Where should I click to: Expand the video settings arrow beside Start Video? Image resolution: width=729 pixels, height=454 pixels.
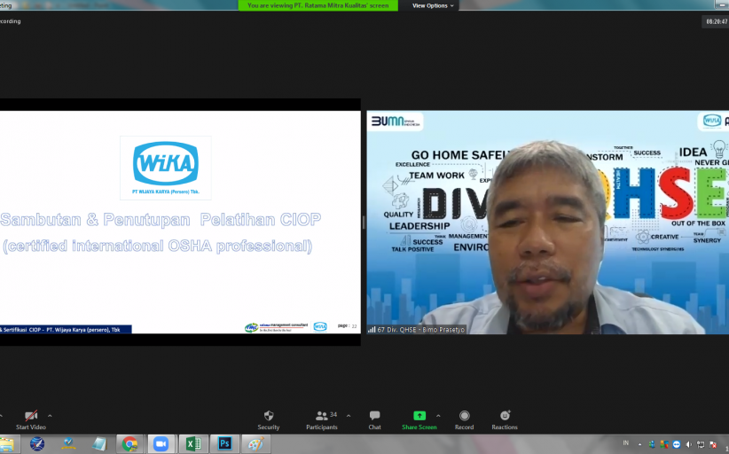pyautogui.click(x=50, y=416)
